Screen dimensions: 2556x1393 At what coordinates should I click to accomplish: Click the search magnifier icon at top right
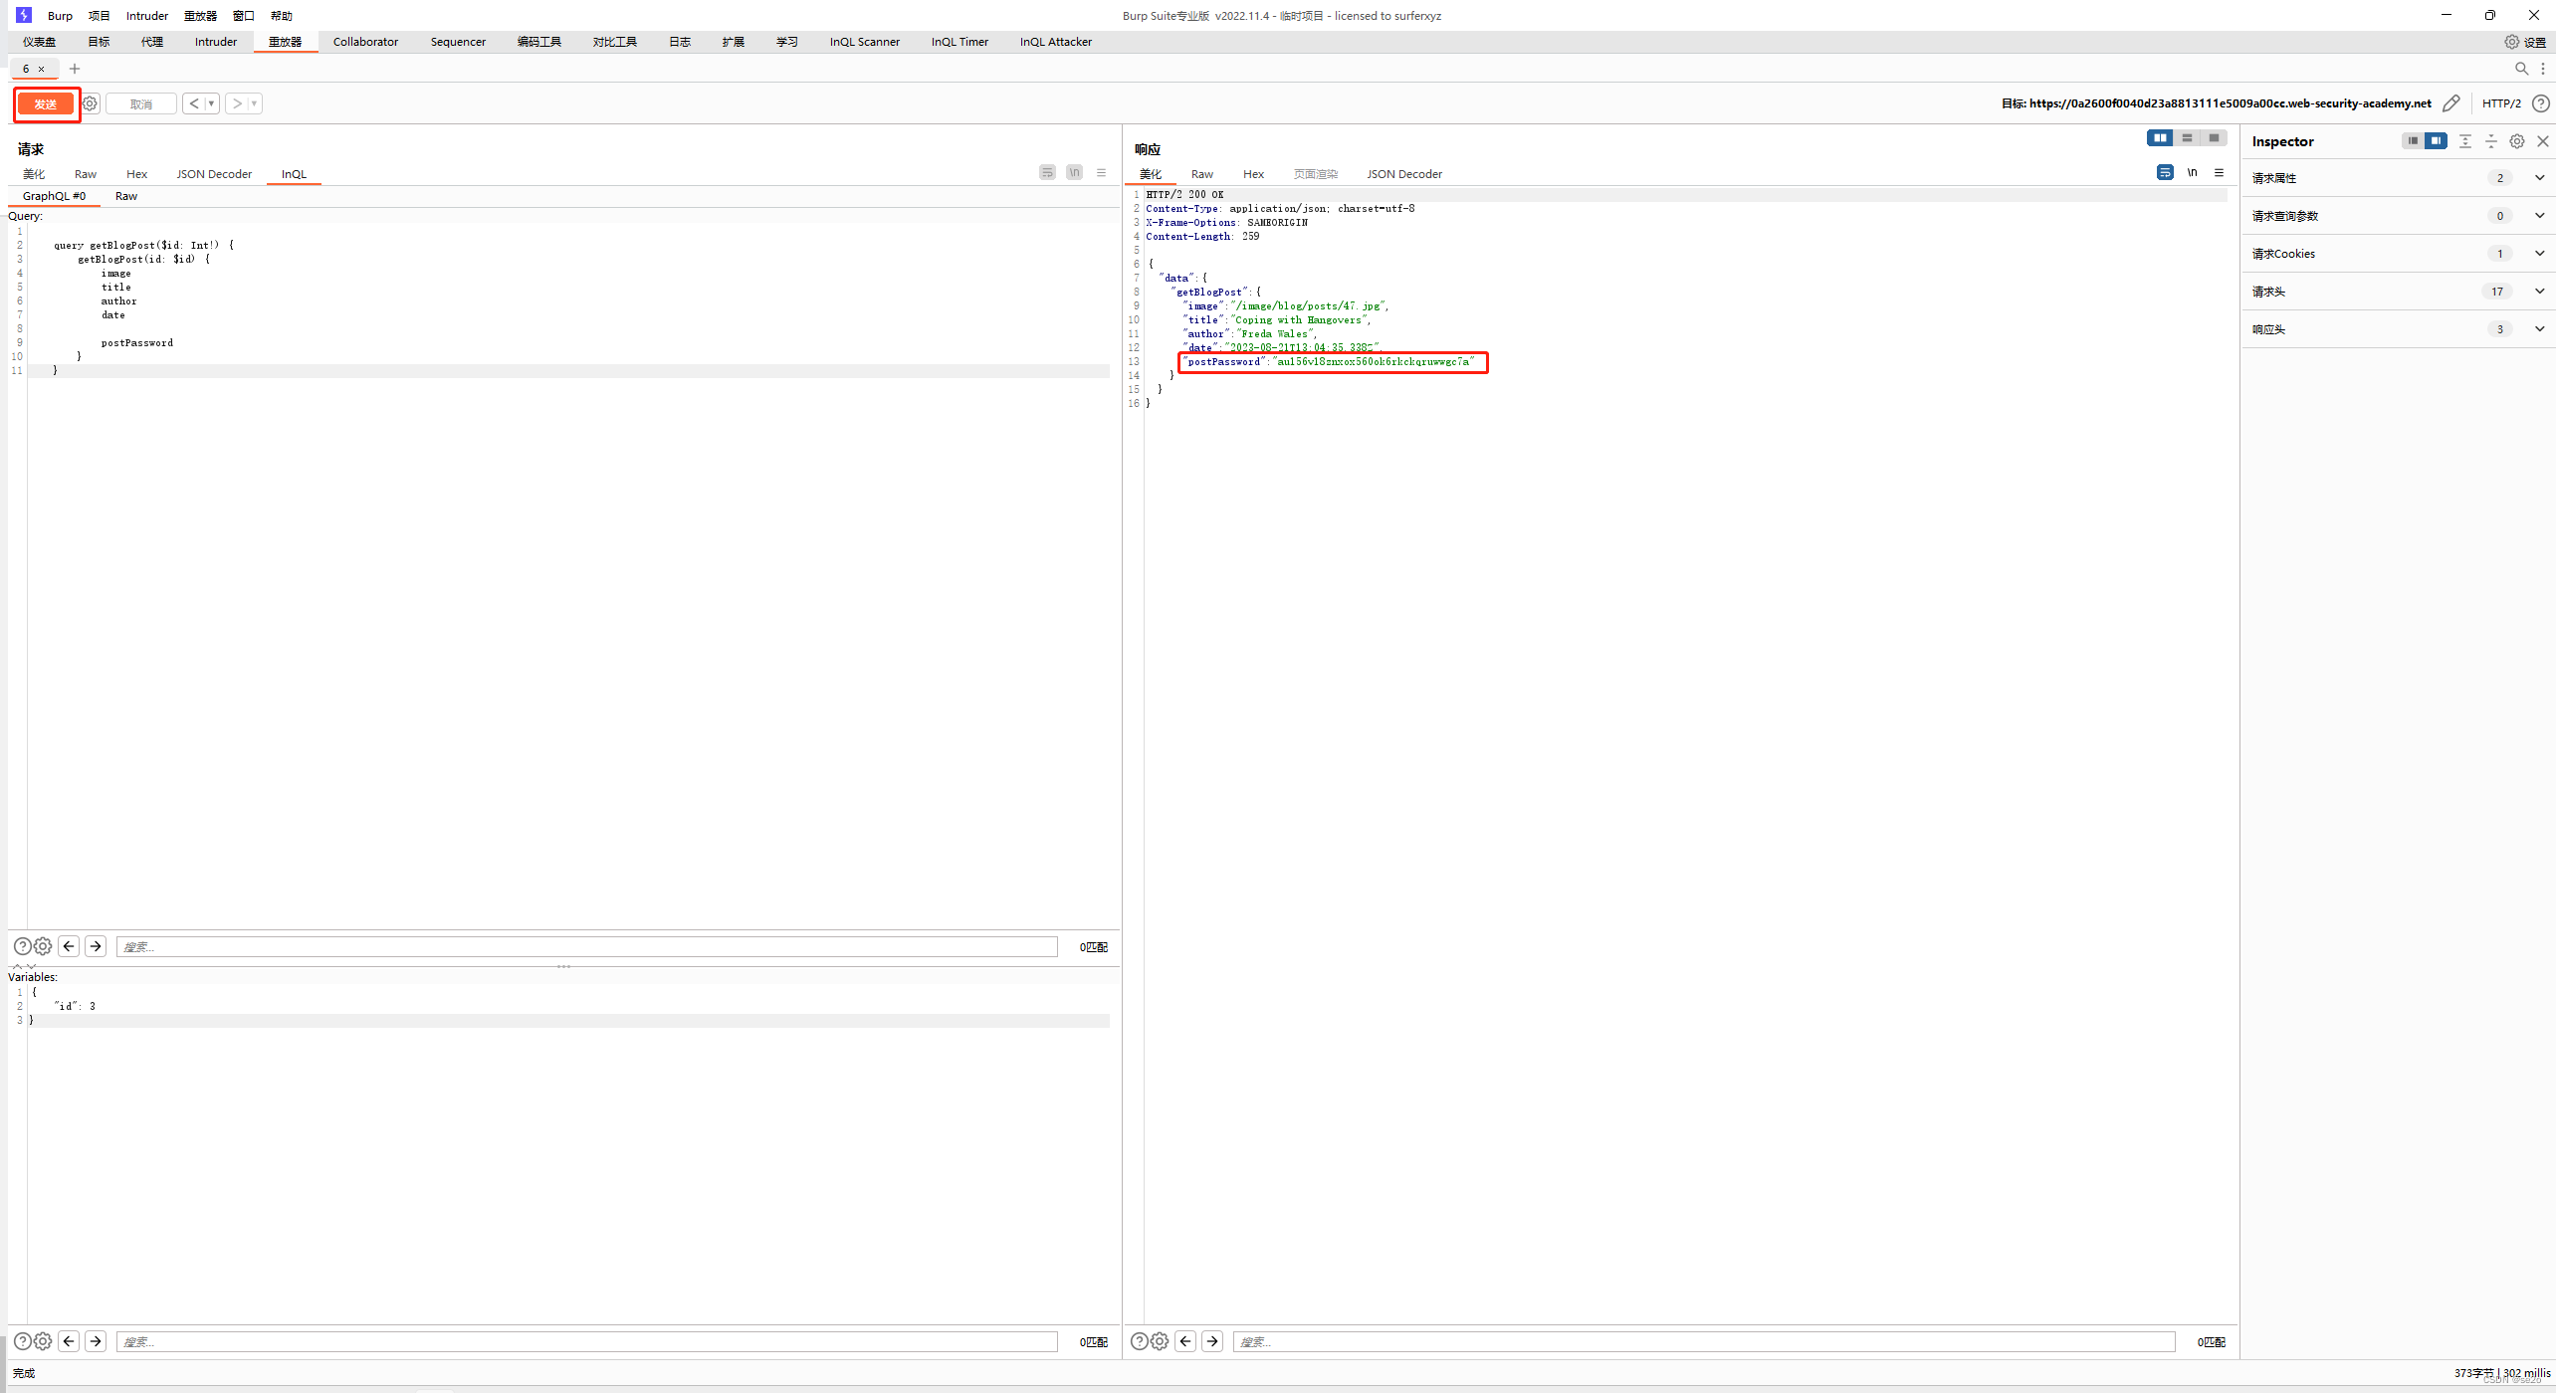pos(2521,68)
